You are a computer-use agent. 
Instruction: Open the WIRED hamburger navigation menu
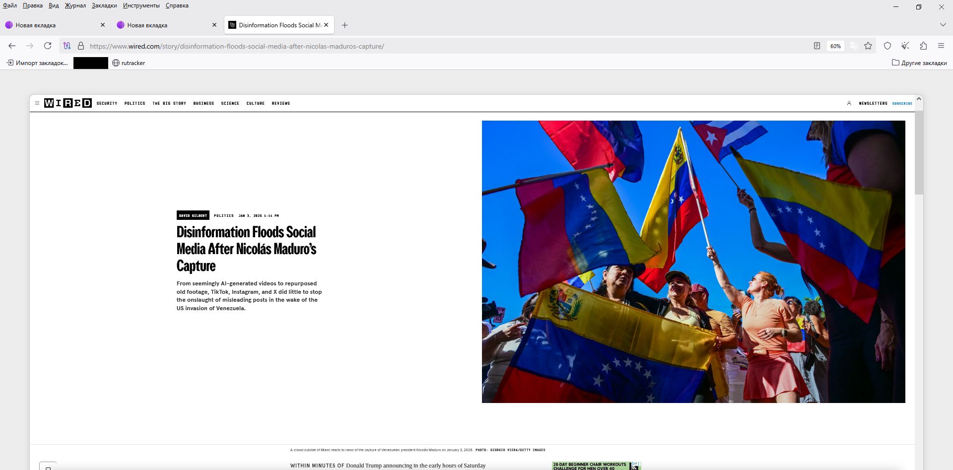(x=37, y=103)
